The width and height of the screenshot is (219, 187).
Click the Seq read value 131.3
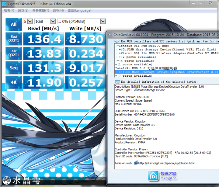click(x=43, y=68)
